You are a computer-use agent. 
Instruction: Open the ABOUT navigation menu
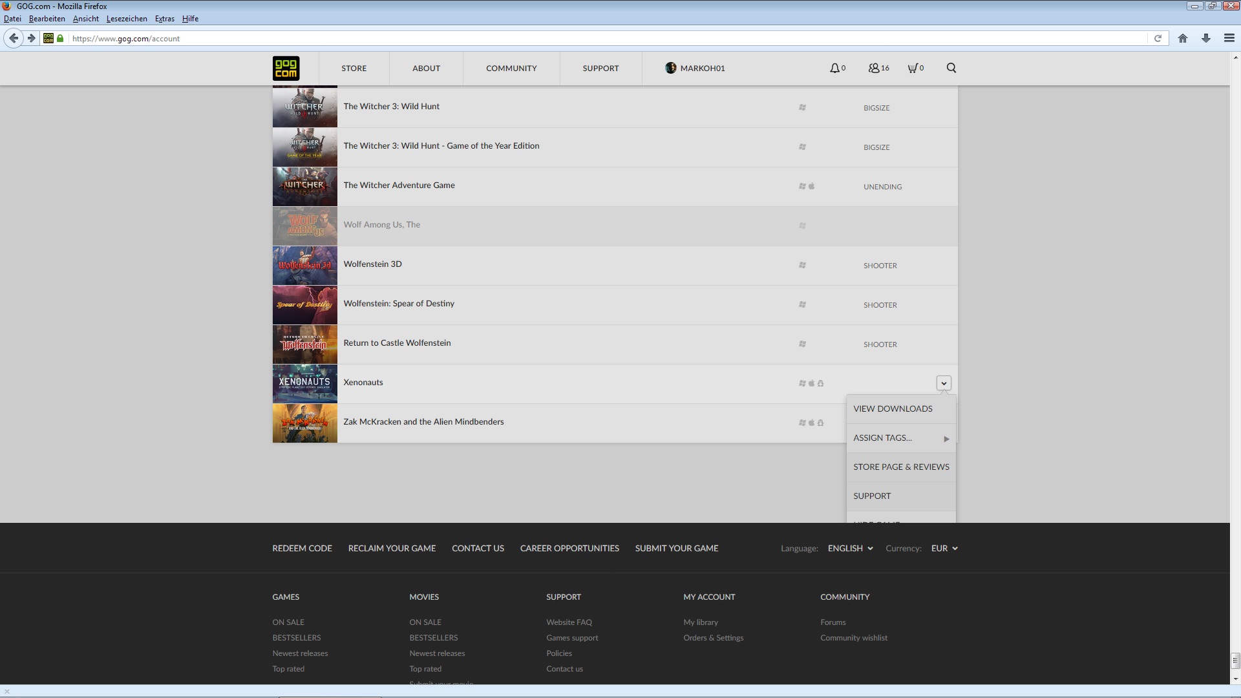click(x=427, y=68)
